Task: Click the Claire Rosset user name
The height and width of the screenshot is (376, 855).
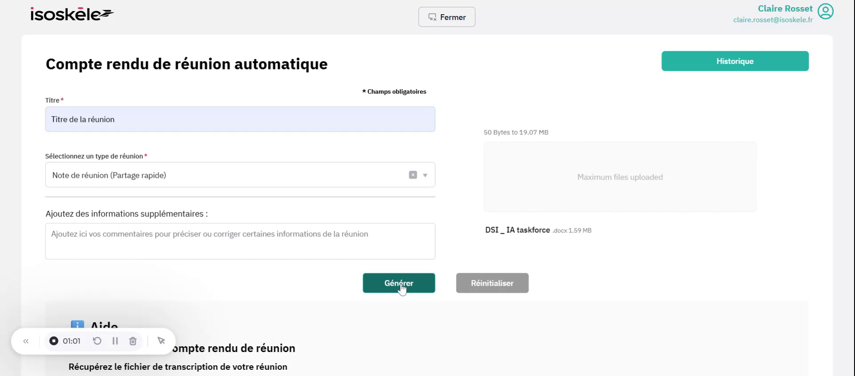Action: (x=785, y=8)
